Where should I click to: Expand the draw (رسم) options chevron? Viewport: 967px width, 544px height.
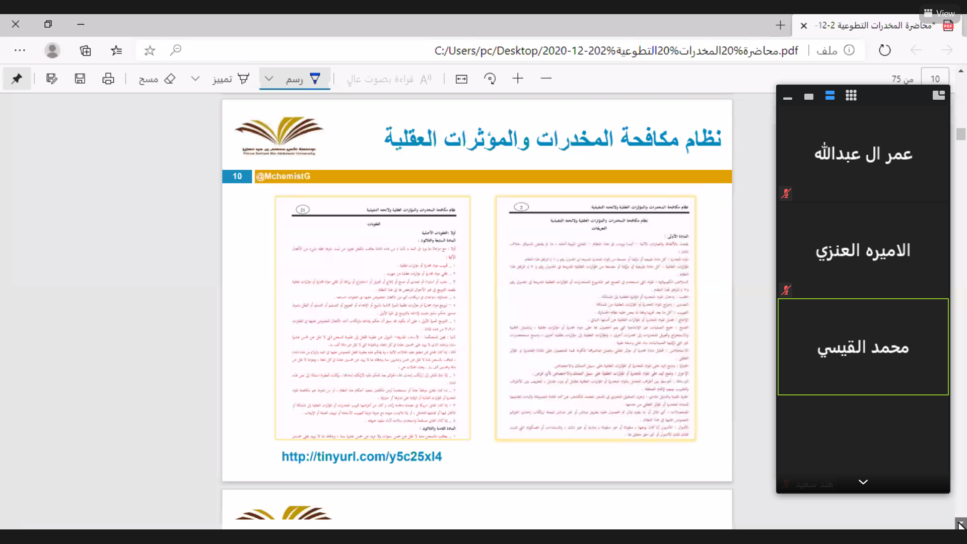coord(269,79)
